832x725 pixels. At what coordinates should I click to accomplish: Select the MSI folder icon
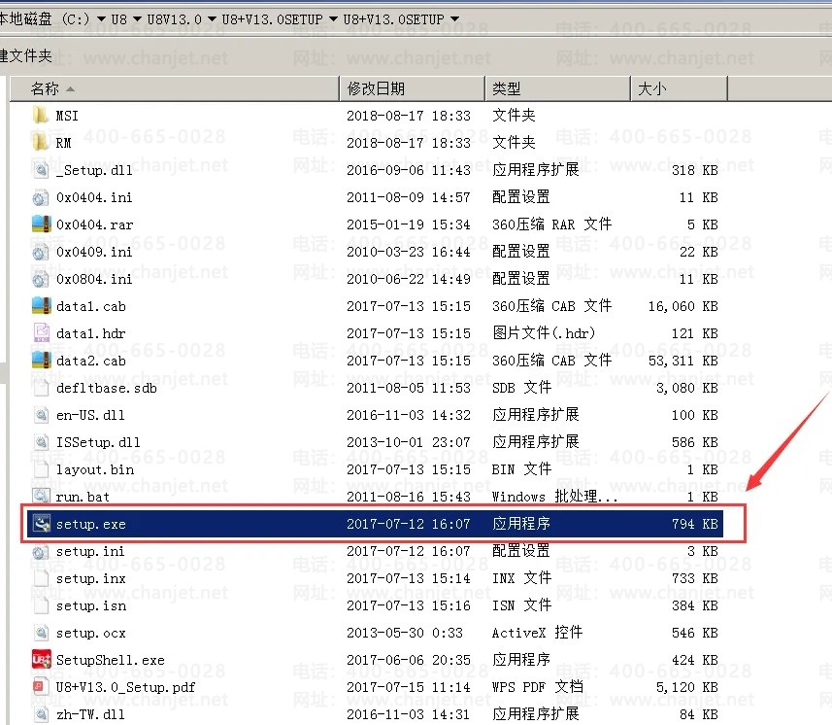coord(41,116)
